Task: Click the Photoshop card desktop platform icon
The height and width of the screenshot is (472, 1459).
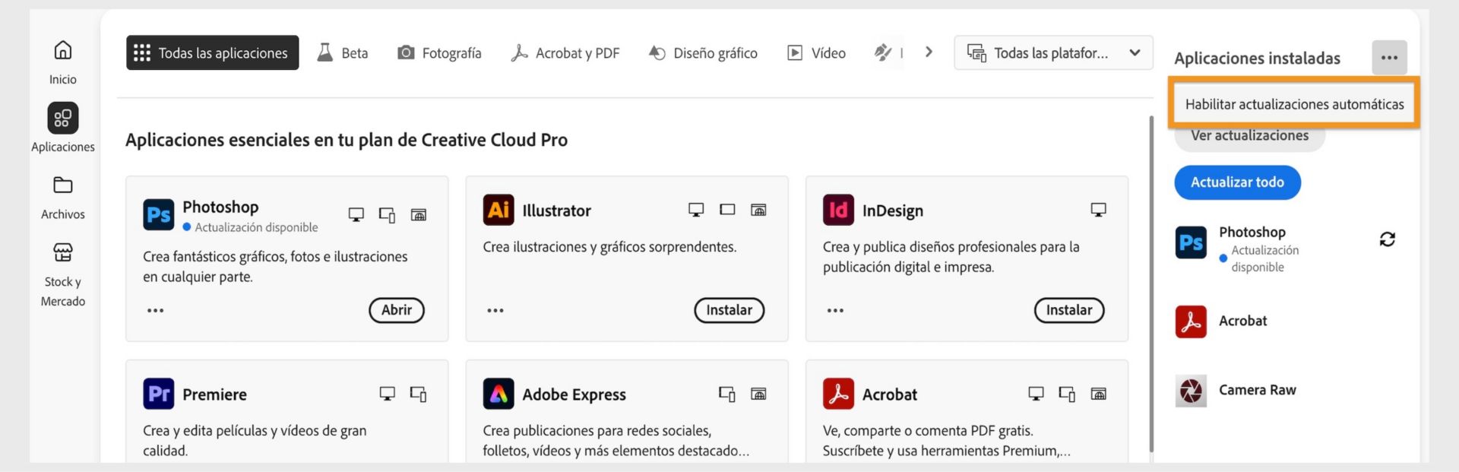Action: tap(356, 214)
